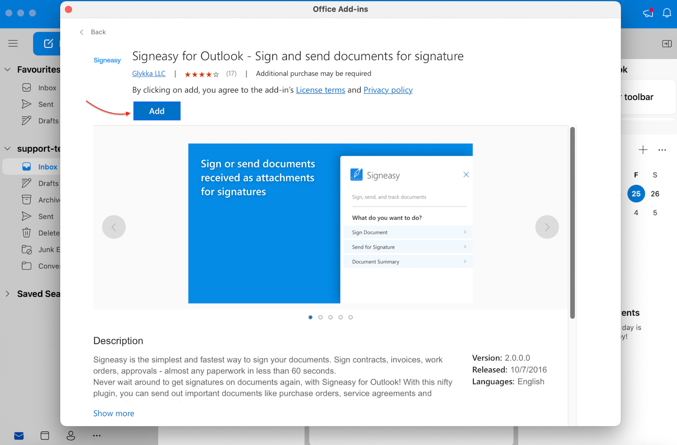Select the fourth carousel page dot
Image resolution: width=677 pixels, height=445 pixels.
pos(341,317)
